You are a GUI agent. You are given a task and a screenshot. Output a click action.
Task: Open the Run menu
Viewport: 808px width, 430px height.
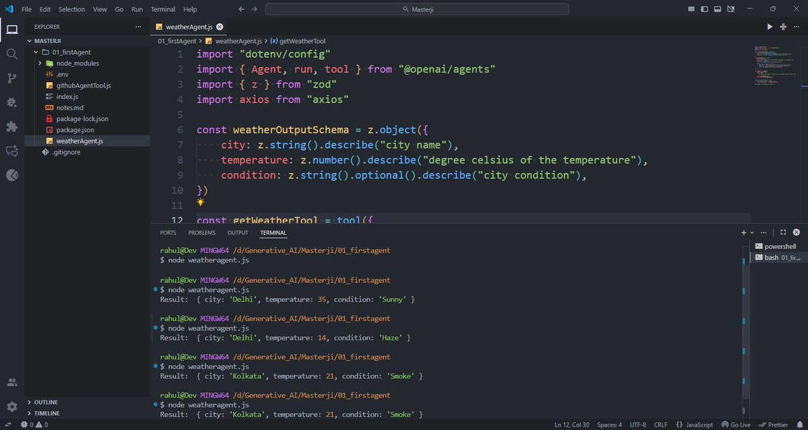click(137, 9)
